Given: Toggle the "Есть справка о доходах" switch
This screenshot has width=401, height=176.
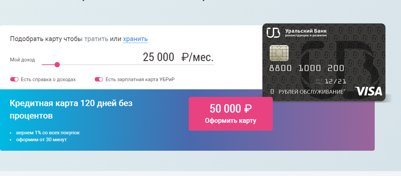Looking at the screenshot, I should click(14, 79).
